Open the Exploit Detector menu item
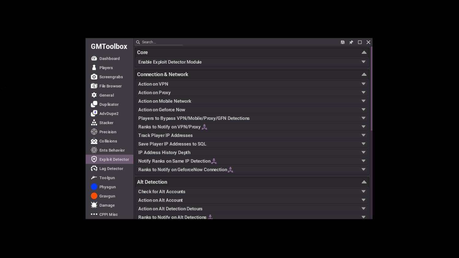Image resolution: width=459 pixels, height=258 pixels. (110, 159)
